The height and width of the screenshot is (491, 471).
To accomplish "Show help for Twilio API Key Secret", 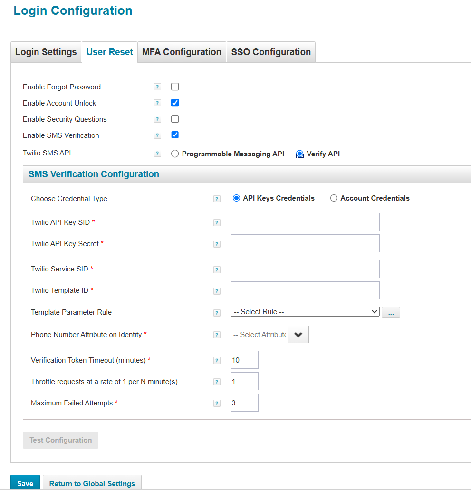I will [217, 244].
